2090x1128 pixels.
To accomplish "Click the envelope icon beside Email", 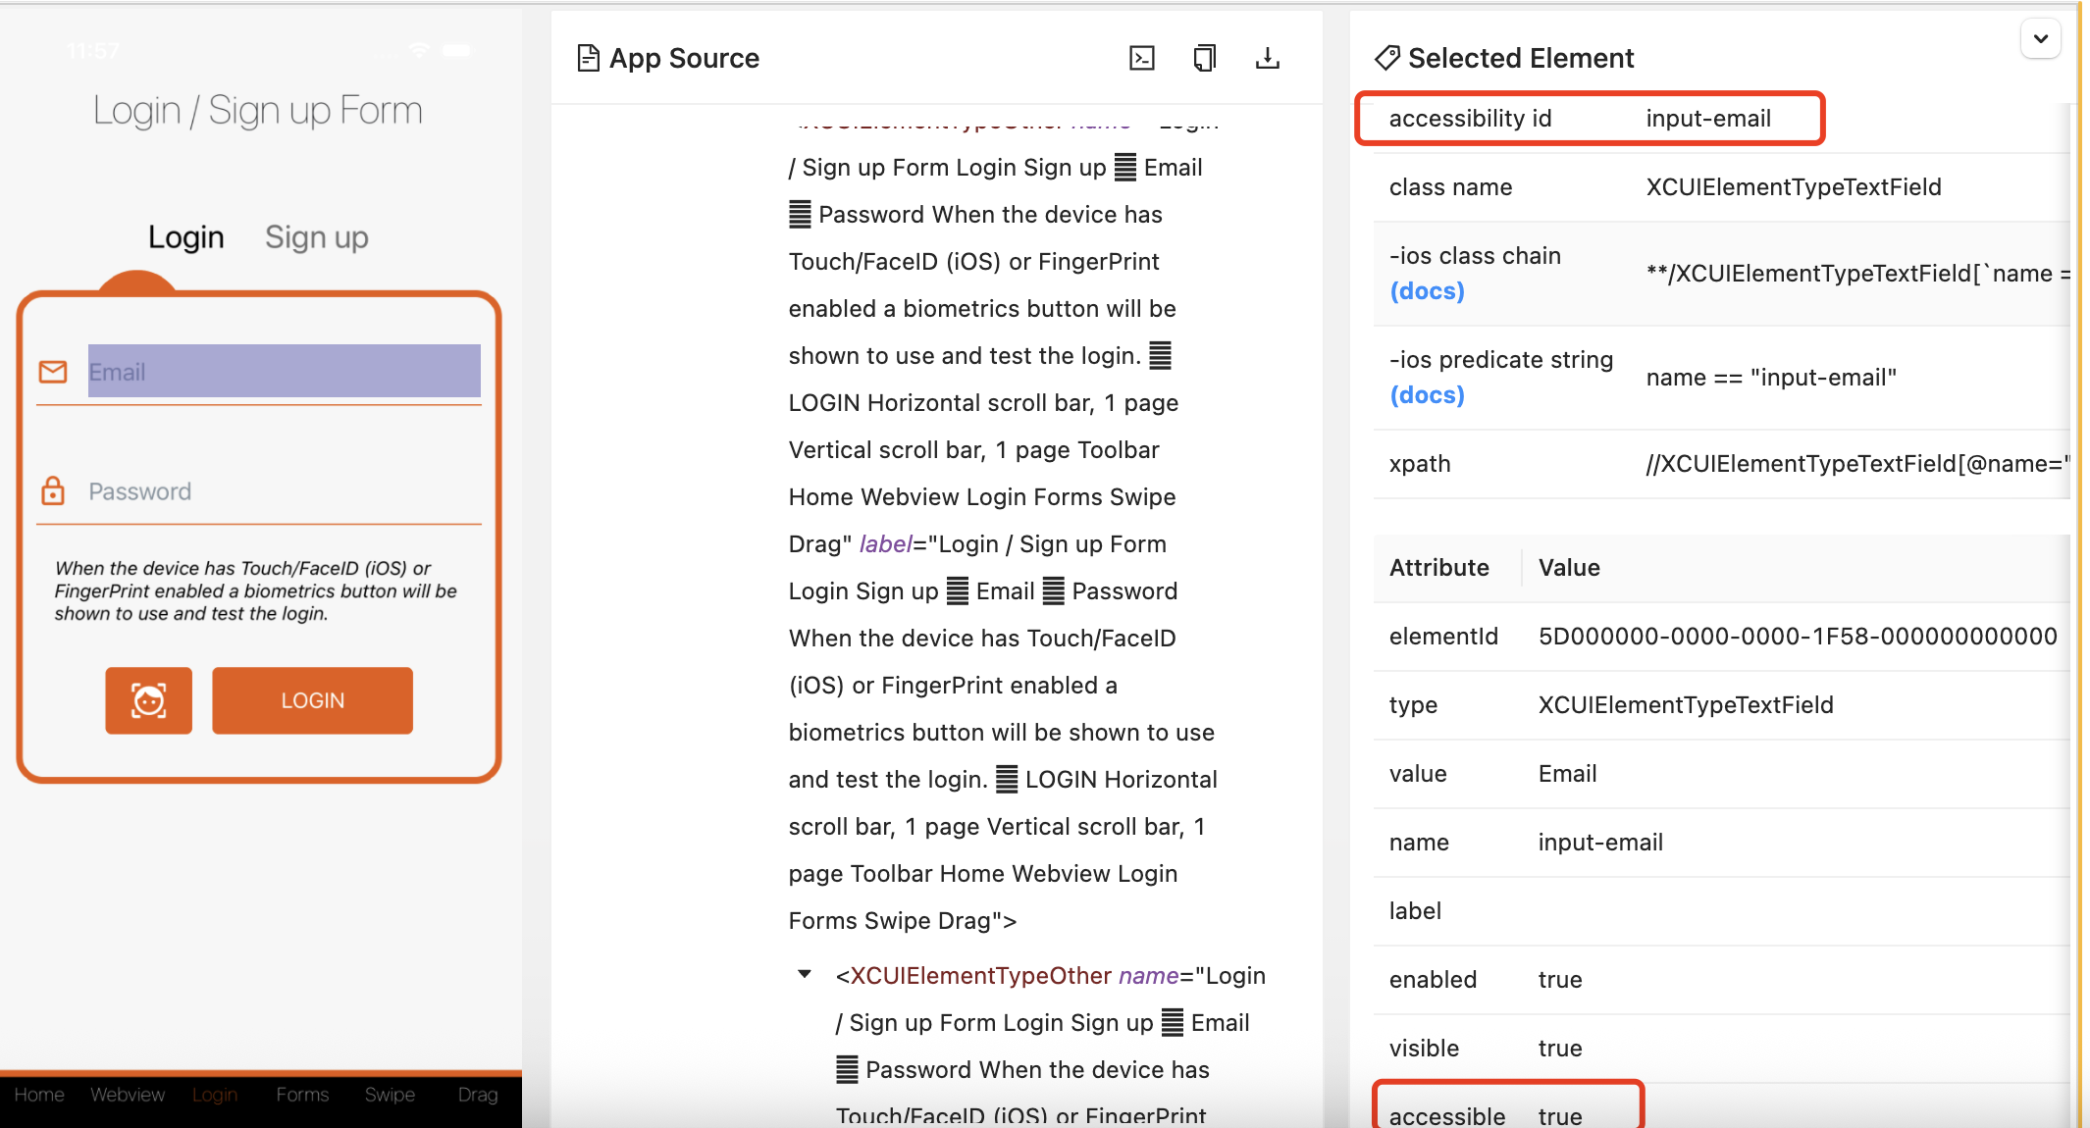I will coord(53,372).
